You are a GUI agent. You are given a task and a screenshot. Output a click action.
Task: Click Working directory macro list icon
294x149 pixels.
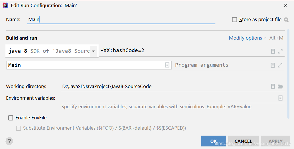click(273, 86)
